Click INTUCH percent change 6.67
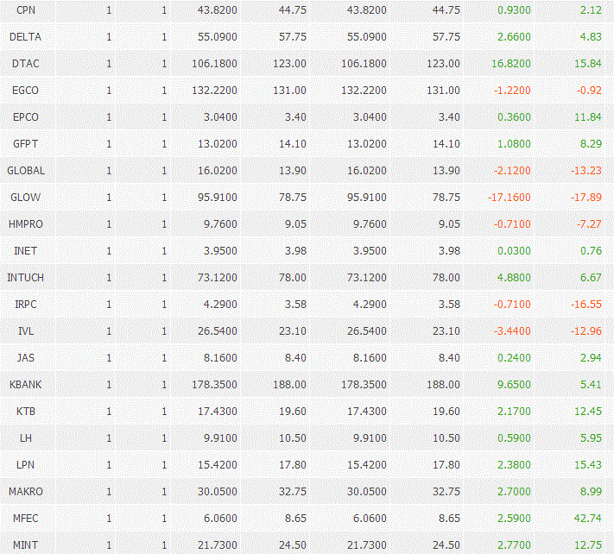 tap(591, 277)
